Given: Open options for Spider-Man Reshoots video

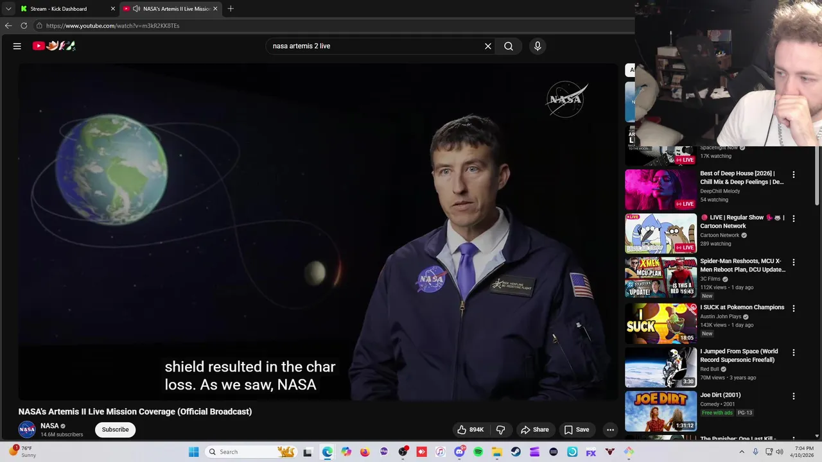Looking at the screenshot, I should (x=793, y=262).
